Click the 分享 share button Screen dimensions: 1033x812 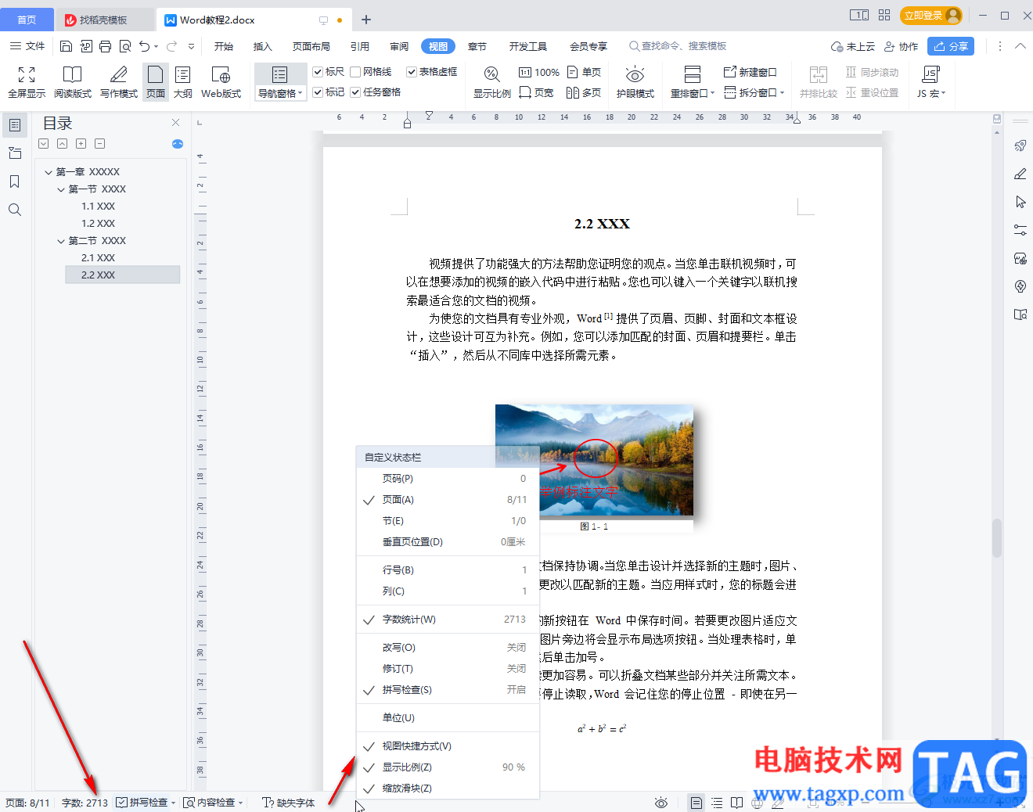(950, 47)
